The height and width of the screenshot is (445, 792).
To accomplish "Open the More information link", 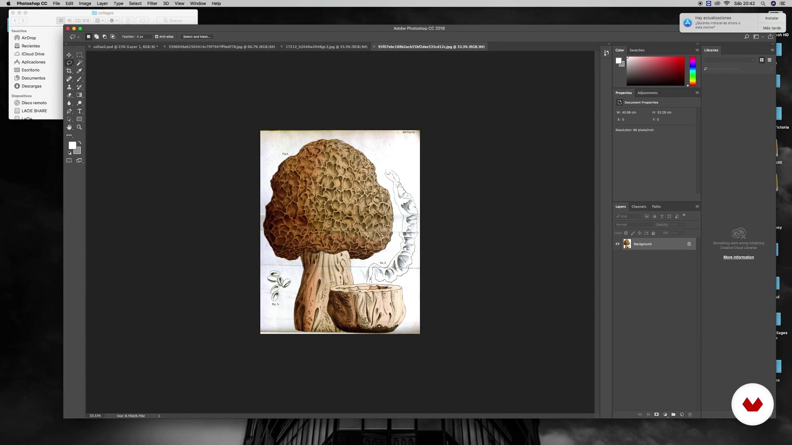I will (738, 257).
